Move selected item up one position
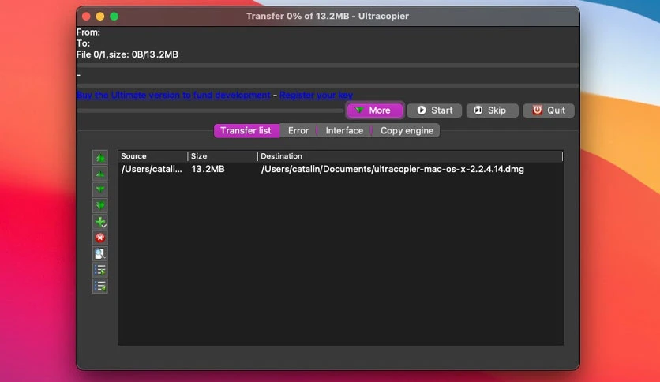The width and height of the screenshot is (660, 382). point(100,174)
